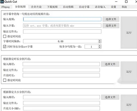Open the 合并片段 tab
The image size is (137, 111).
(36, 7)
